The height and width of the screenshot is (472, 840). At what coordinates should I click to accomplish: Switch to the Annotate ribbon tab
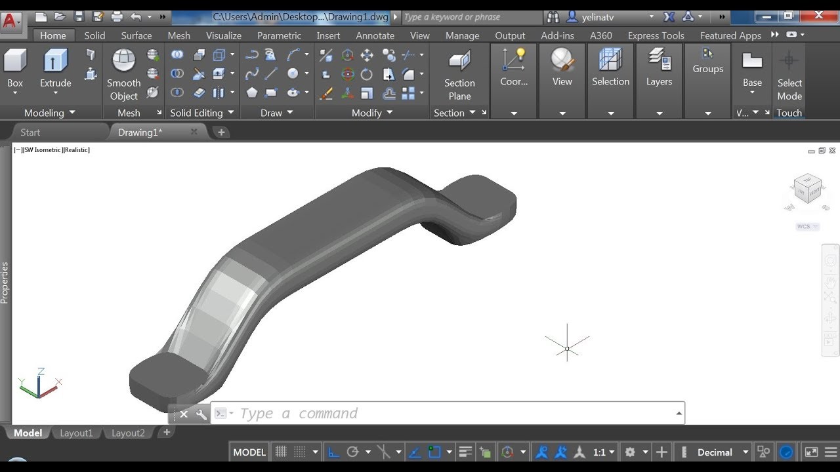(375, 35)
